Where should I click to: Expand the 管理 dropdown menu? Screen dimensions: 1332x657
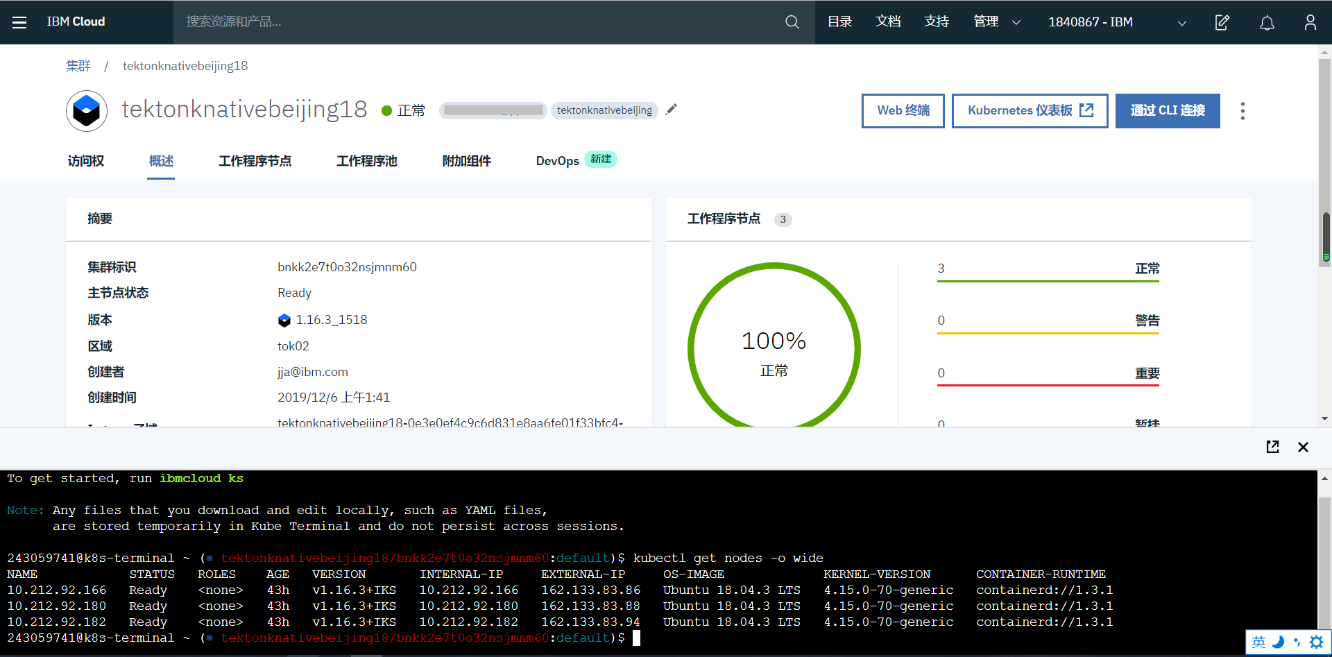[x=997, y=22]
